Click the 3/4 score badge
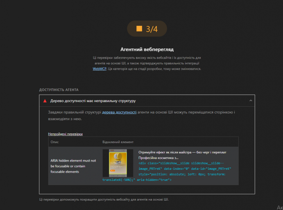This screenshot has width=283, height=210. [x=147, y=29]
